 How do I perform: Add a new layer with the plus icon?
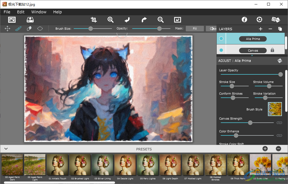(260, 29)
